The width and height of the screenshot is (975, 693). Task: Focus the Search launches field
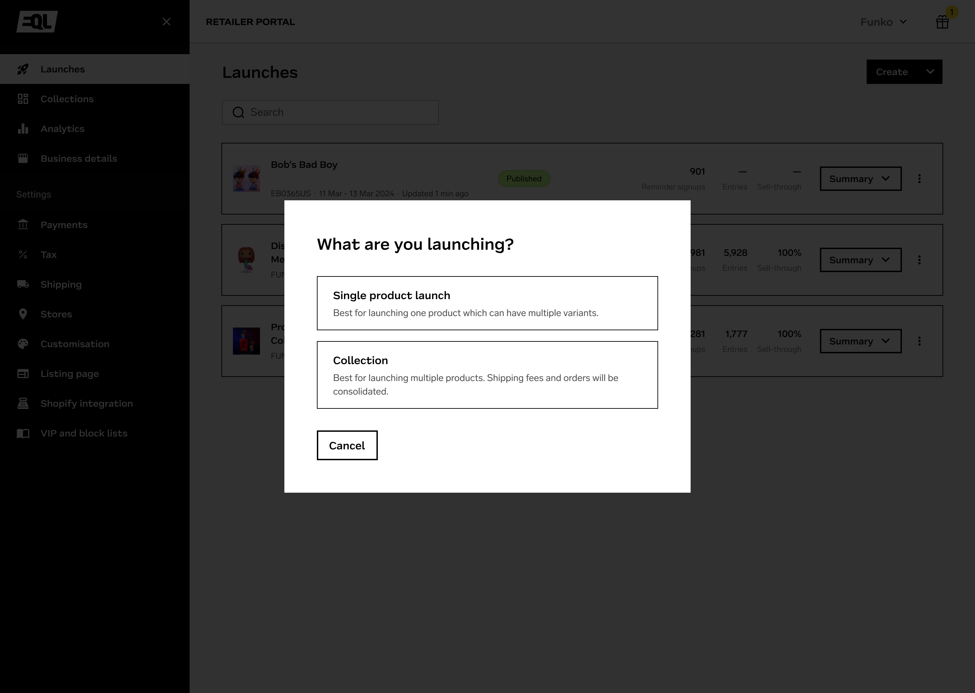point(330,112)
